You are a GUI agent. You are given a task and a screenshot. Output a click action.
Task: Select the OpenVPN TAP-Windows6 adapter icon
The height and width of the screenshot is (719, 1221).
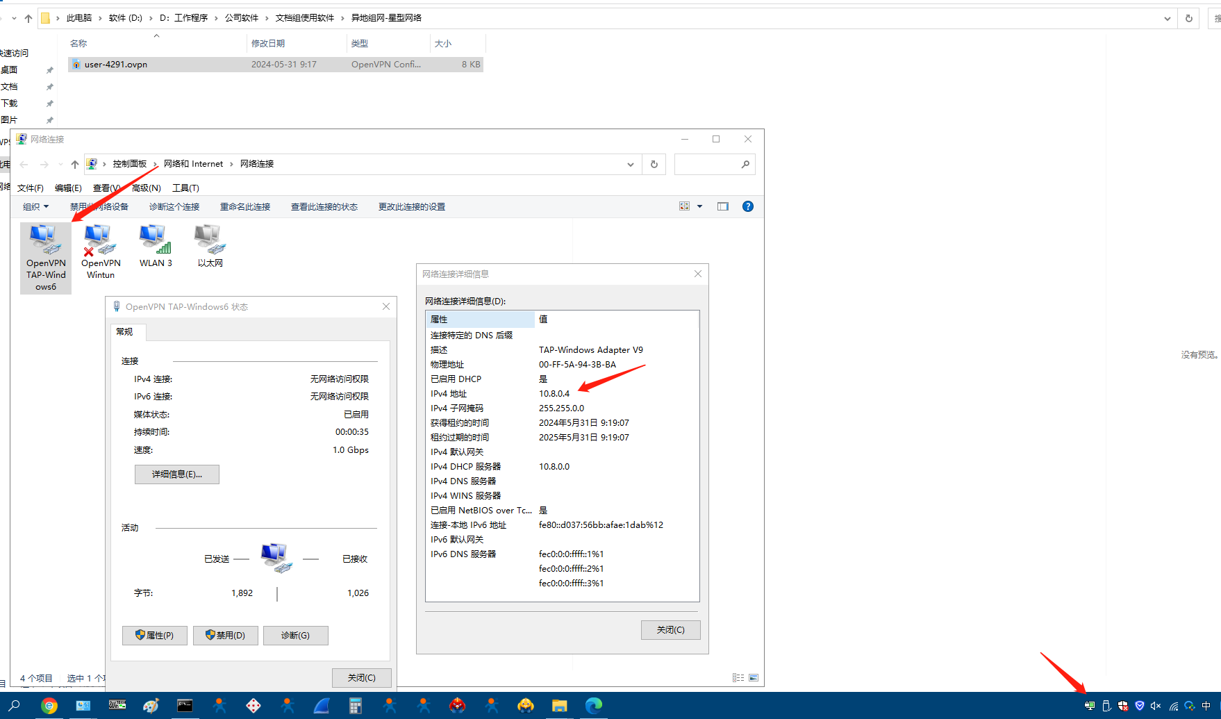[x=45, y=241]
